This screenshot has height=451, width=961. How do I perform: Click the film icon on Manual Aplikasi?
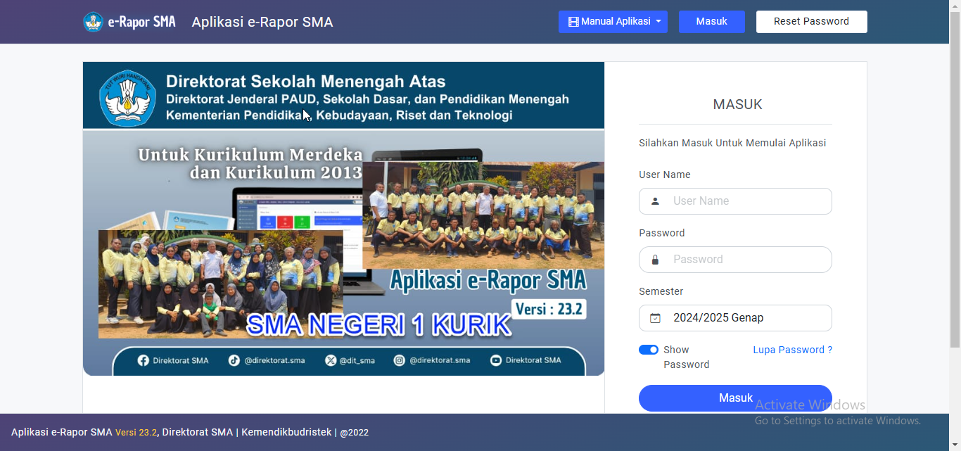point(573,22)
